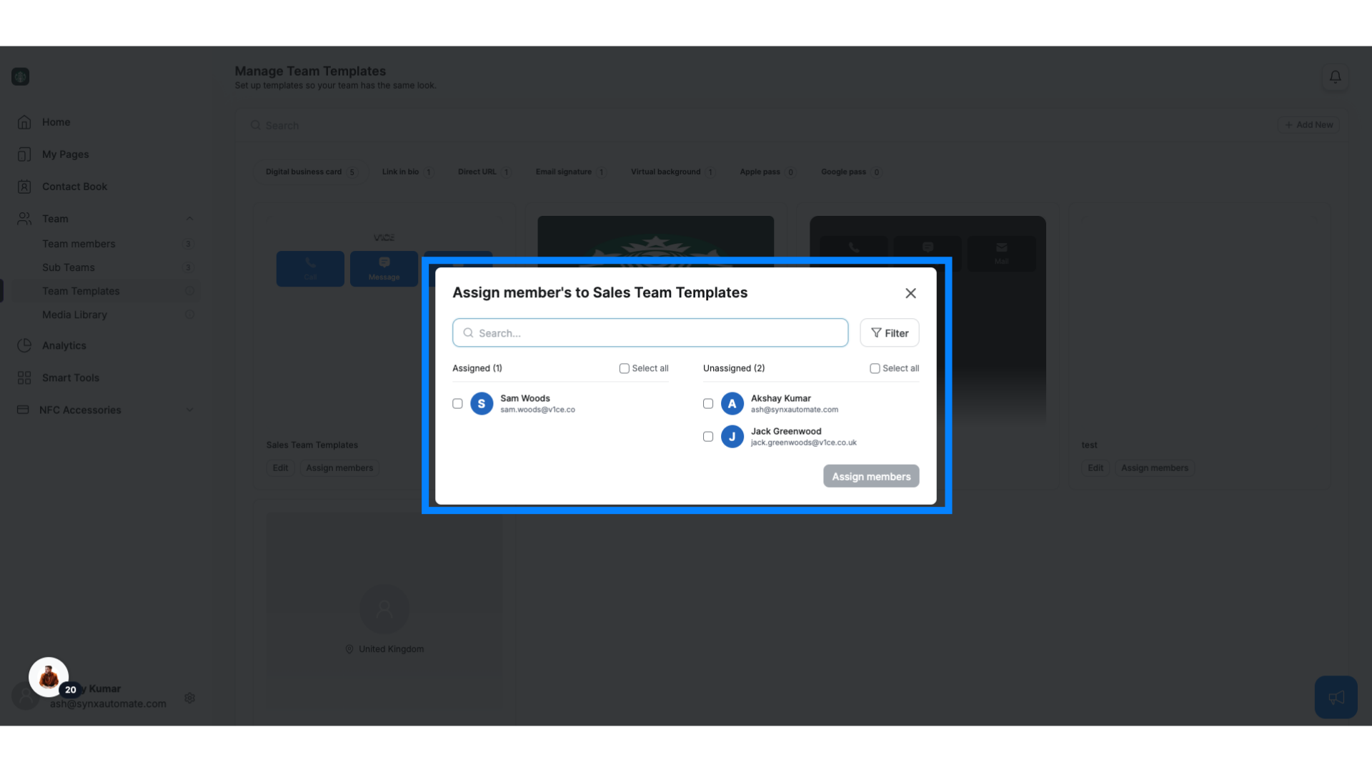Click the notification bell icon
This screenshot has width=1372, height=772.
[x=1336, y=77]
